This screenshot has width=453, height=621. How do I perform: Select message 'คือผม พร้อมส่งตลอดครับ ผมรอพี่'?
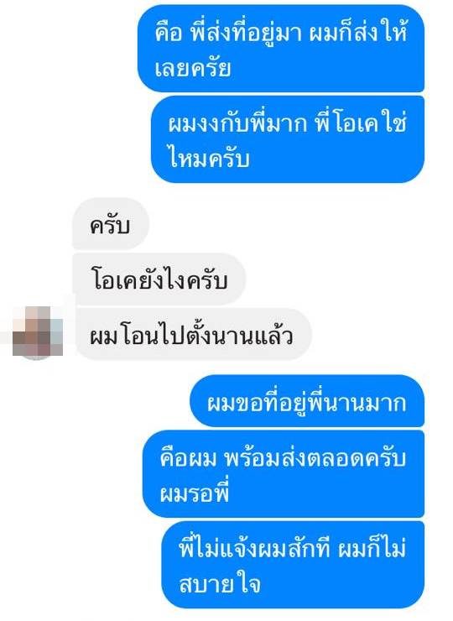coord(284,474)
